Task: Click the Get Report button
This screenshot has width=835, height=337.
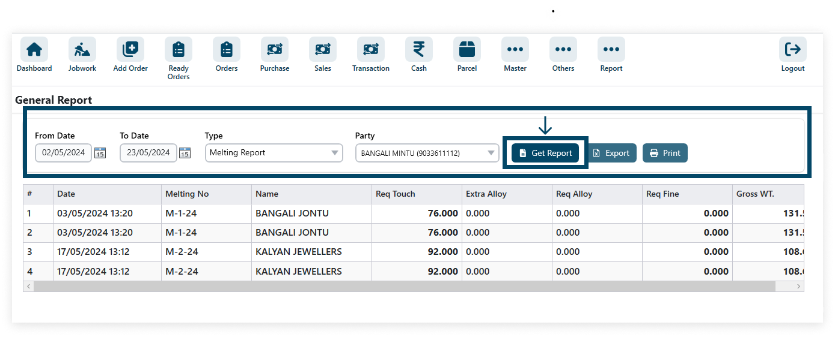Action: pyautogui.click(x=545, y=153)
